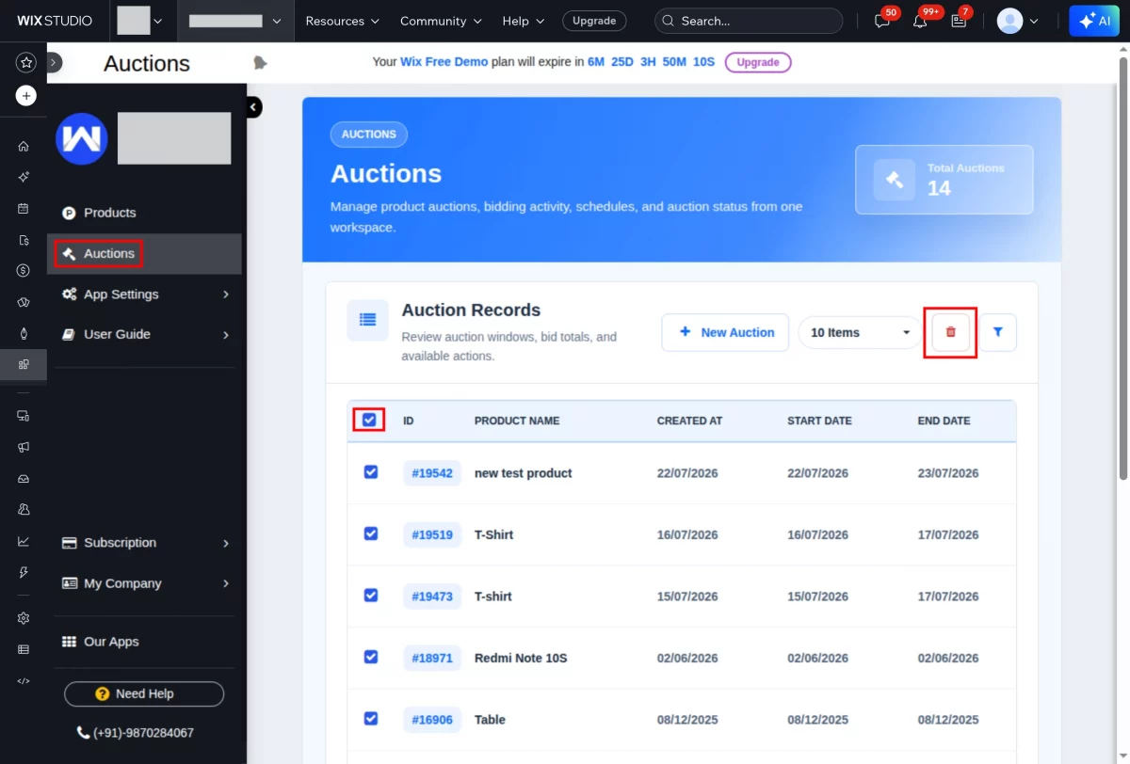Open the 10 Items page-size dropdown
This screenshot has height=764, width=1130.
point(860,332)
